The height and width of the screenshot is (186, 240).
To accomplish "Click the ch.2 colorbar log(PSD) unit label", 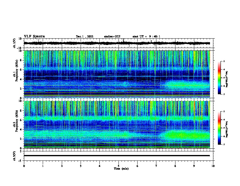I will 227,129.
